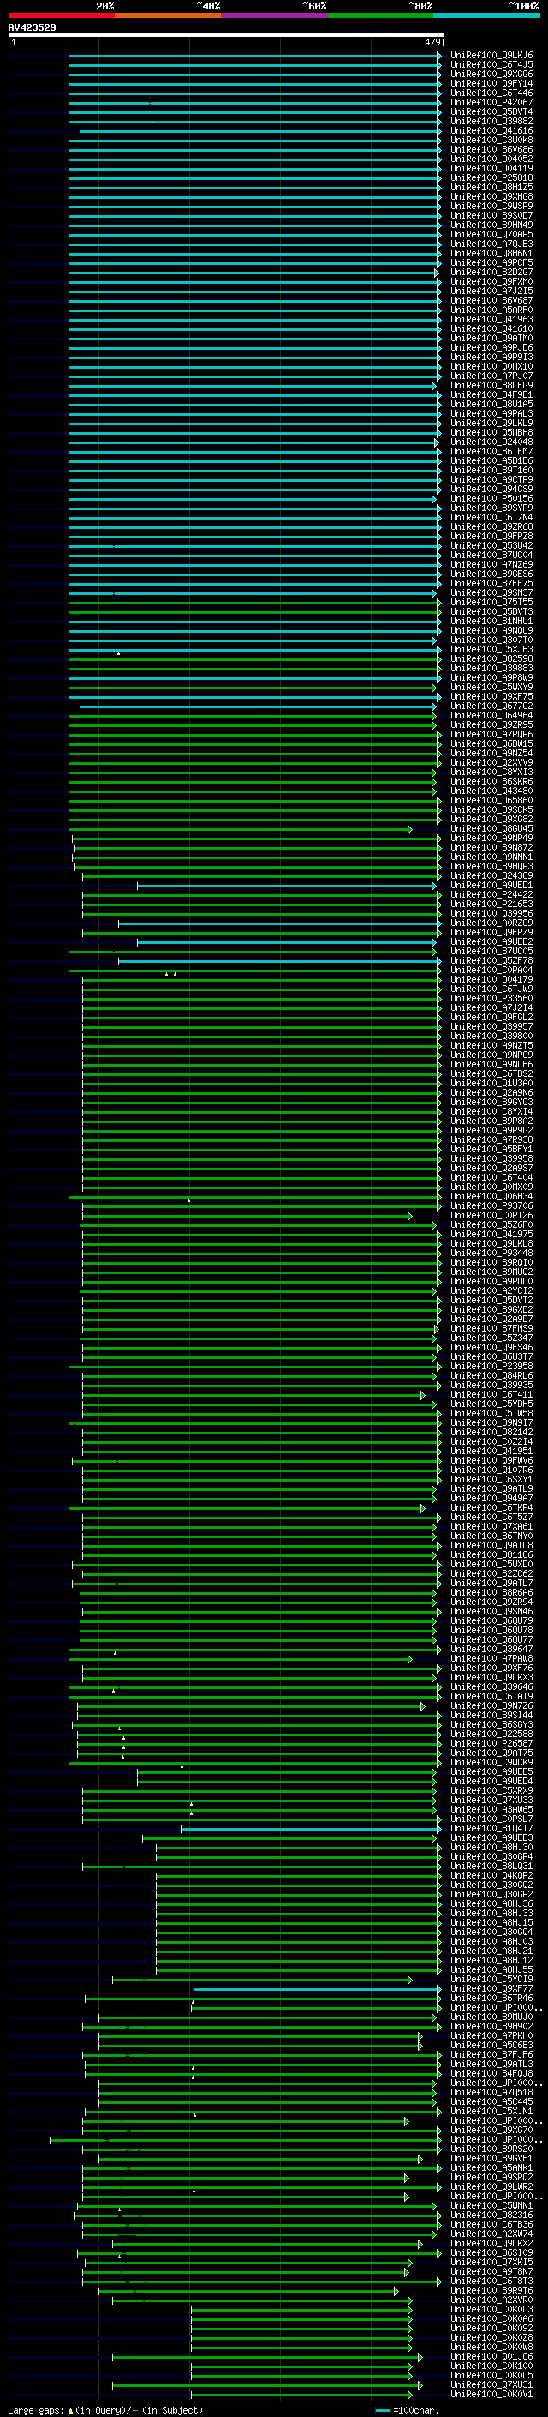Select hit label UniRef100_A5ANK1
The image size is (548, 2417).
[491, 2167]
